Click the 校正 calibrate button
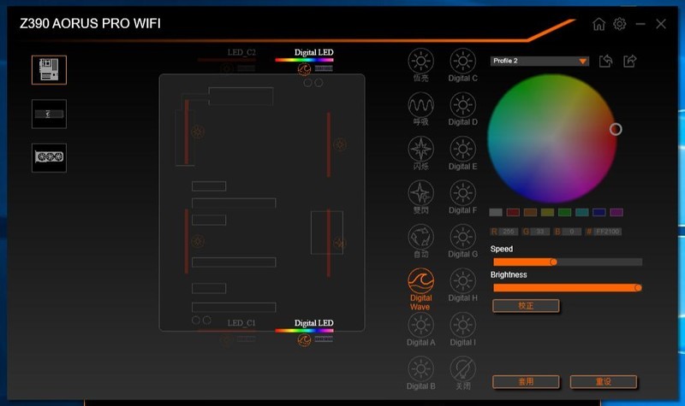 click(x=526, y=306)
